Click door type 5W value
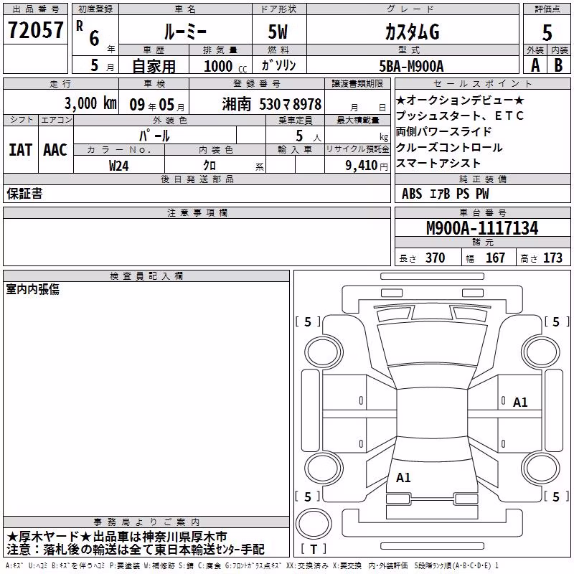 pos(278,32)
